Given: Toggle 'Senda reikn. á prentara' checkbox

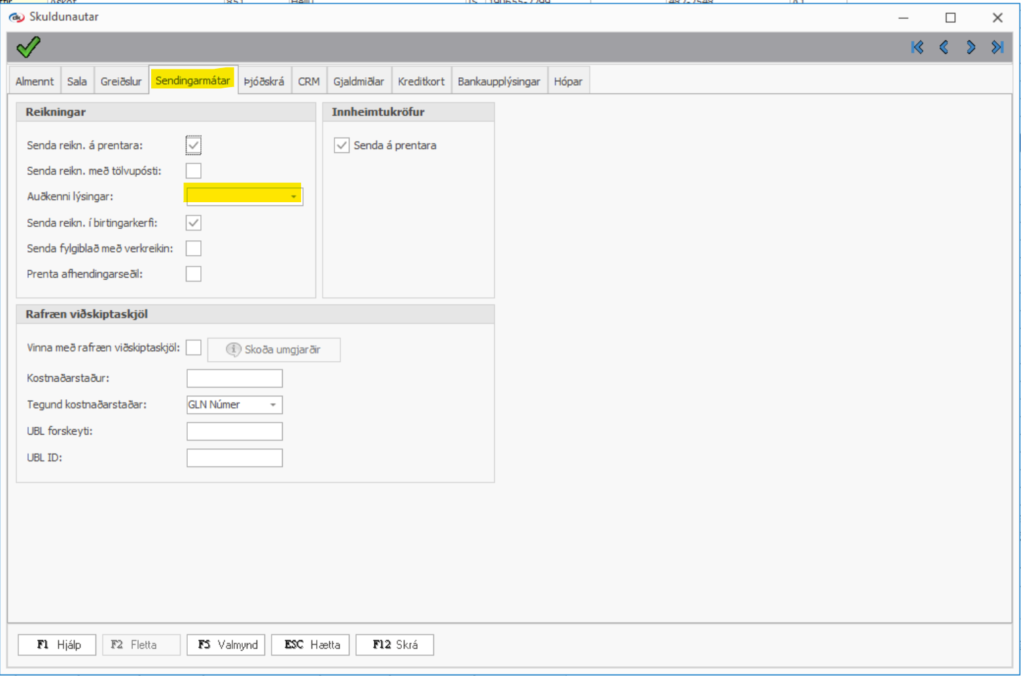Looking at the screenshot, I should (x=193, y=145).
